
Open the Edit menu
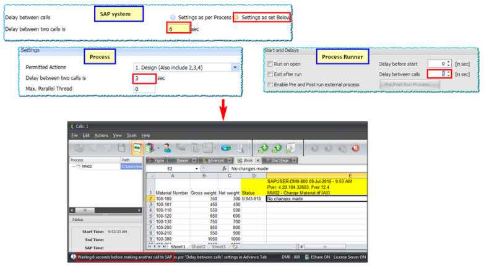pos(86,135)
